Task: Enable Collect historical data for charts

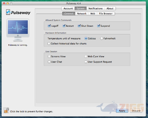Action: [49, 43]
